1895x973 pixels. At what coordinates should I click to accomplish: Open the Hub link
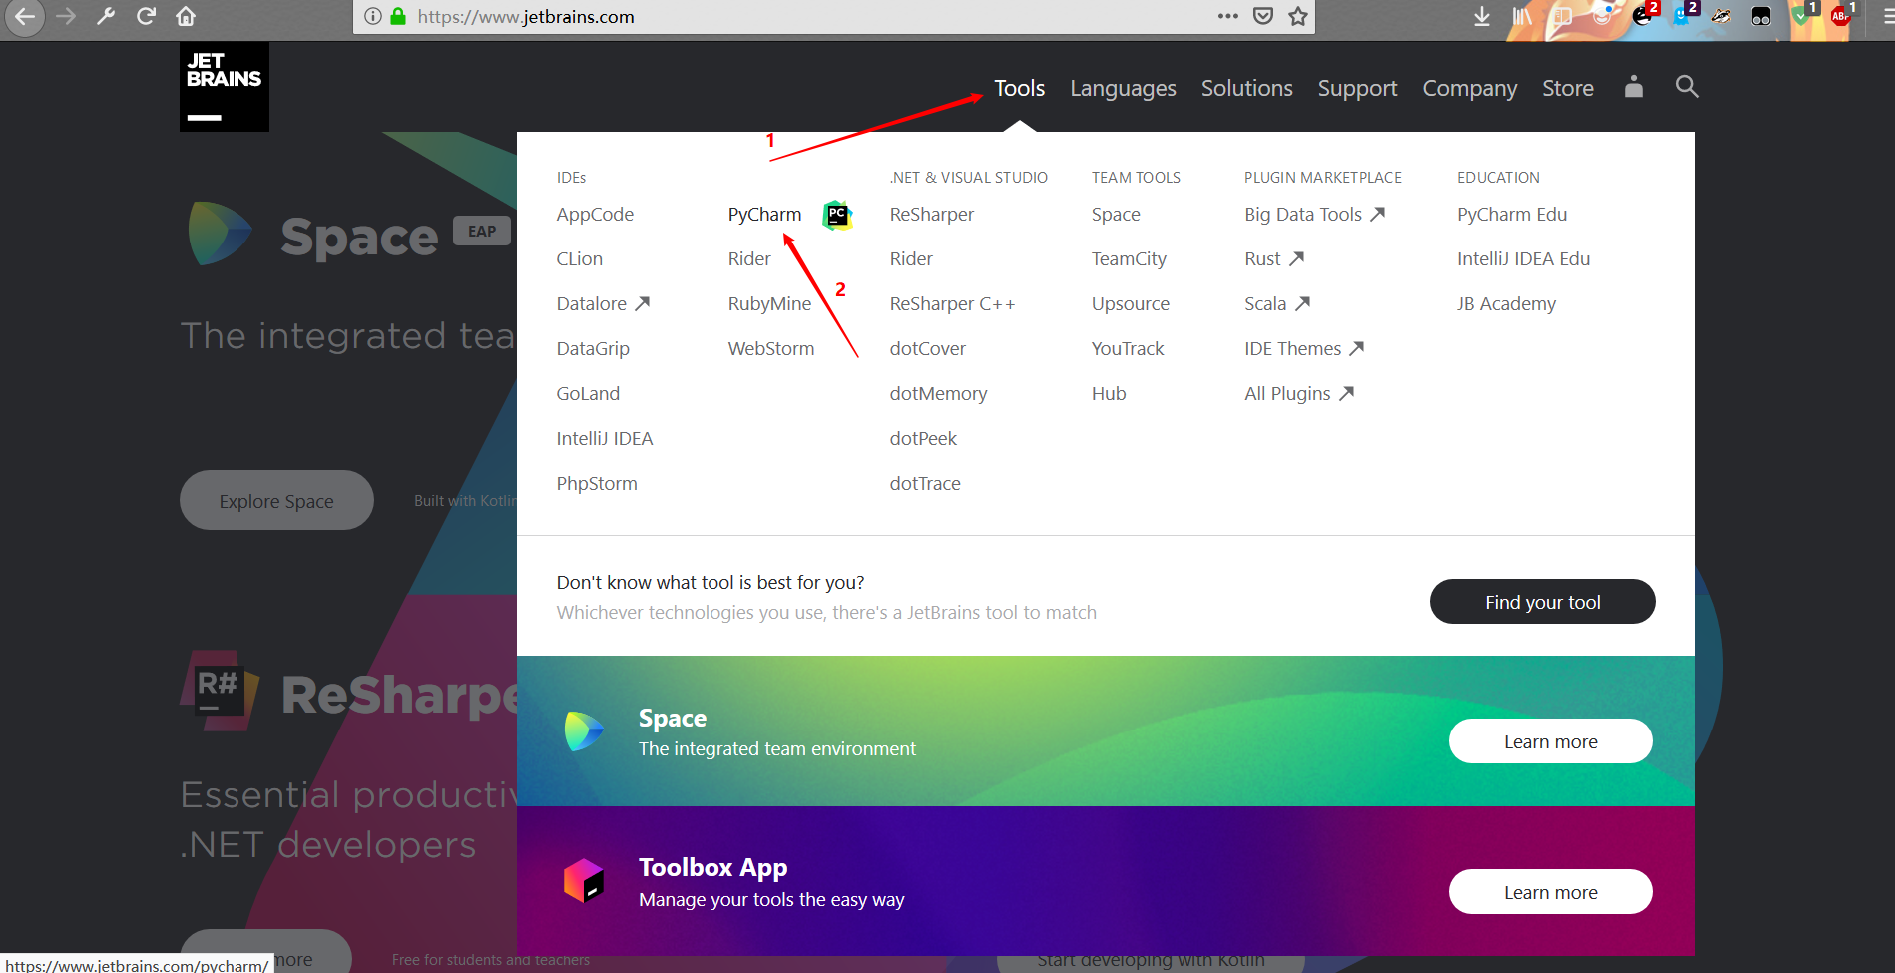coord(1108,393)
